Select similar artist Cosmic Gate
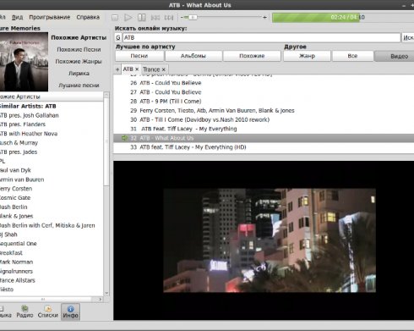 [x=15, y=198]
